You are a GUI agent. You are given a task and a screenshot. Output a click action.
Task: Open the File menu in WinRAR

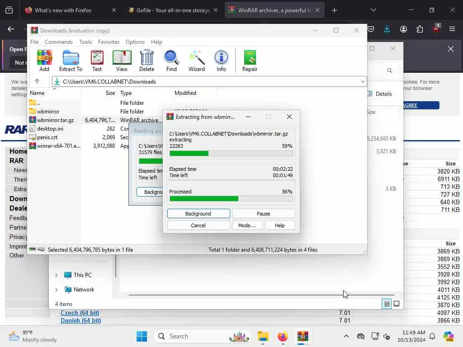click(34, 42)
